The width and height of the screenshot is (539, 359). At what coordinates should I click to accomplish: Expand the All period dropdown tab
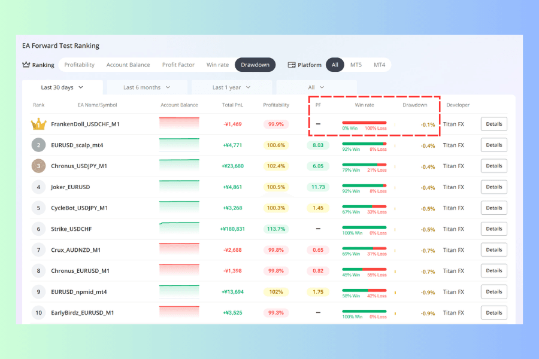tap(316, 87)
